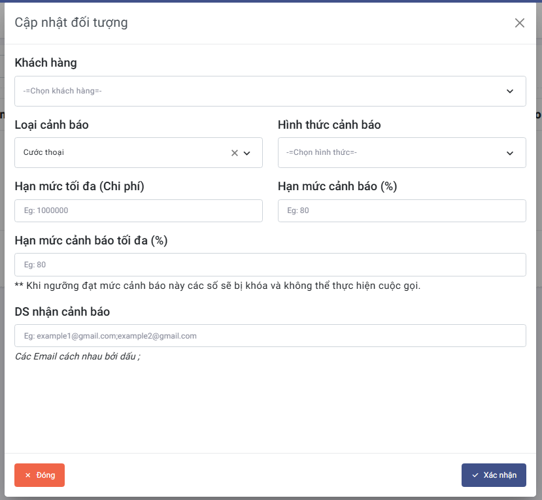
Task: Click the "Cập nhật đối tượng" dialog title
Action: point(71,23)
